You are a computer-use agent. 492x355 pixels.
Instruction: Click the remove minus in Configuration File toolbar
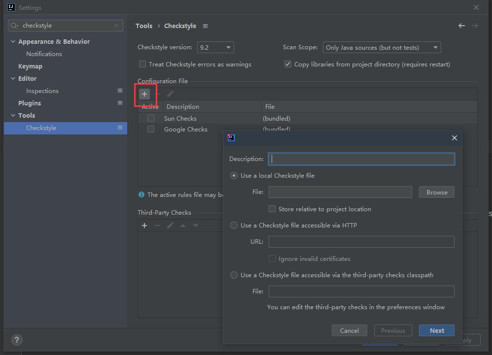[x=157, y=94]
